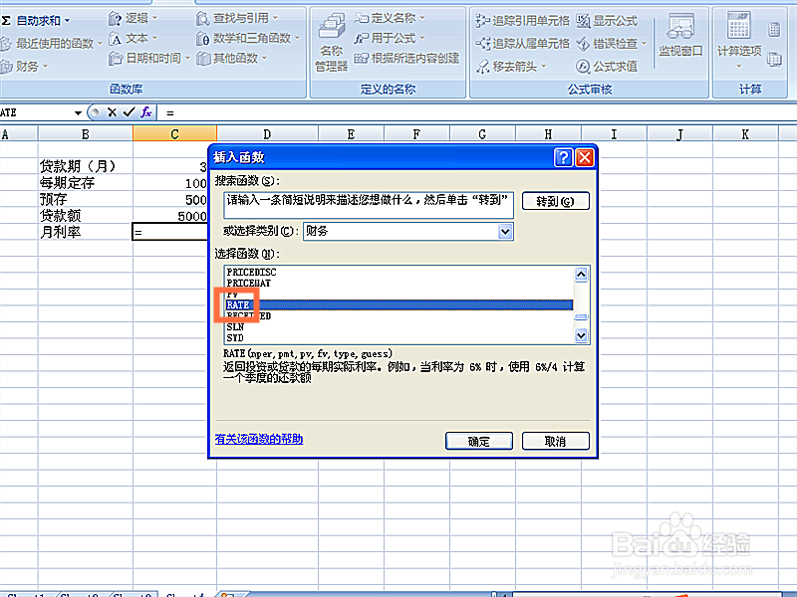Click the fx insert function icon
The height and width of the screenshot is (597, 797).
145,112
